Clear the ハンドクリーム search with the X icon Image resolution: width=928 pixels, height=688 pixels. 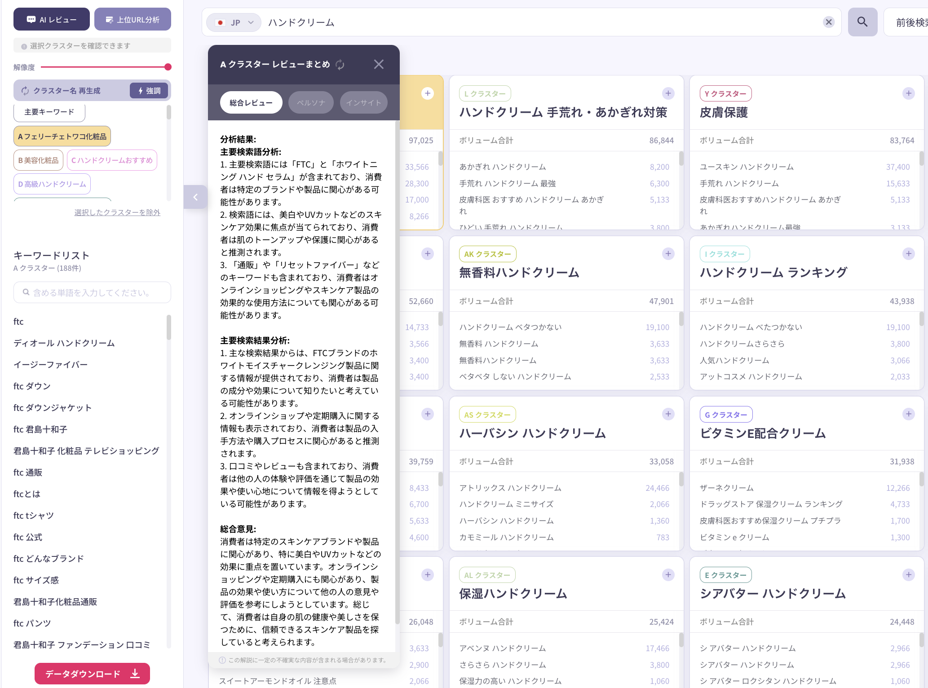tap(828, 22)
